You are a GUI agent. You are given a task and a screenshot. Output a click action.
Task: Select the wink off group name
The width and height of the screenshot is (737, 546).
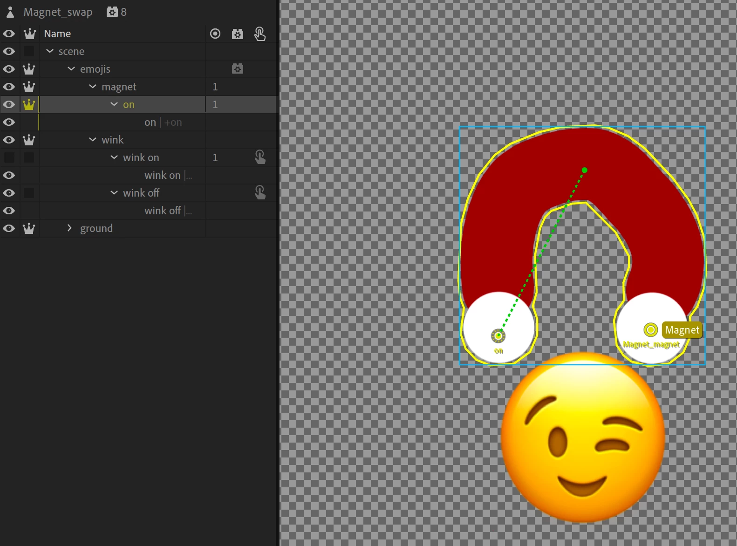coord(141,193)
